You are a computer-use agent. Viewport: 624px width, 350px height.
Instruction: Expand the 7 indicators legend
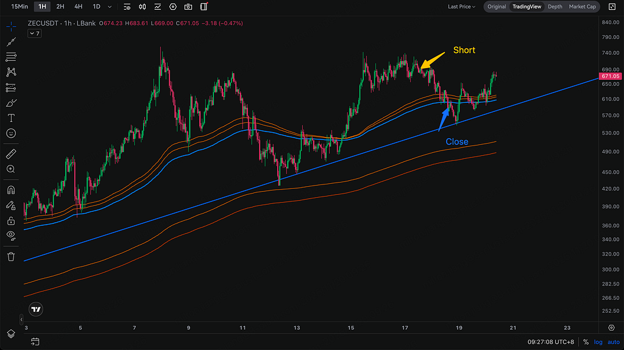click(35, 33)
